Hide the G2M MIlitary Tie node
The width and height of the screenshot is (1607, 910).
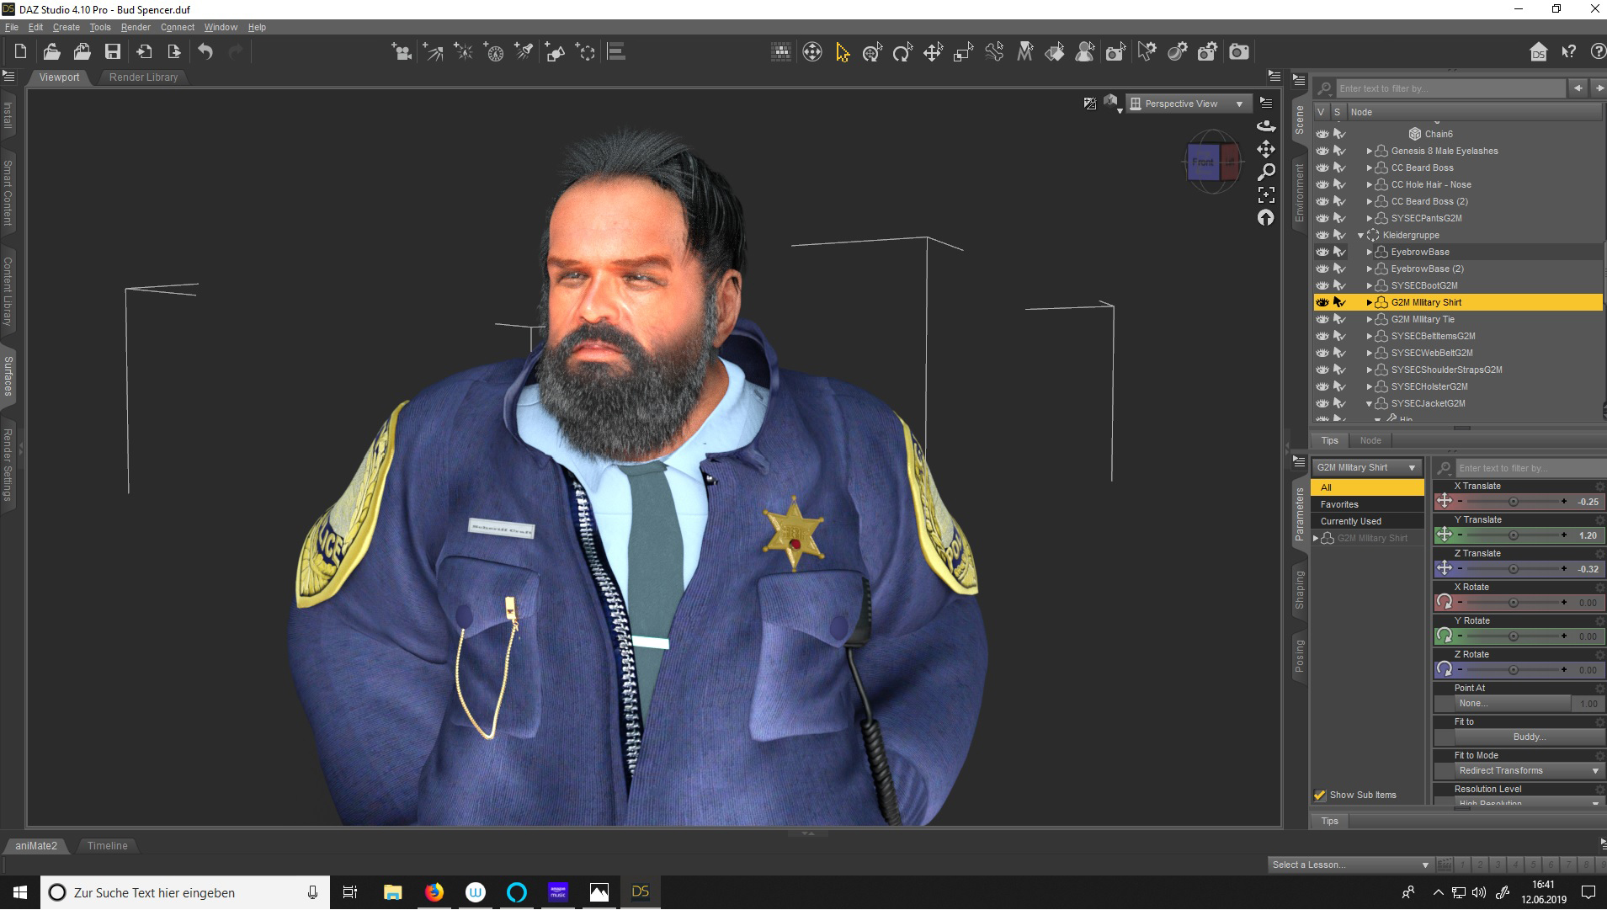point(1322,319)
